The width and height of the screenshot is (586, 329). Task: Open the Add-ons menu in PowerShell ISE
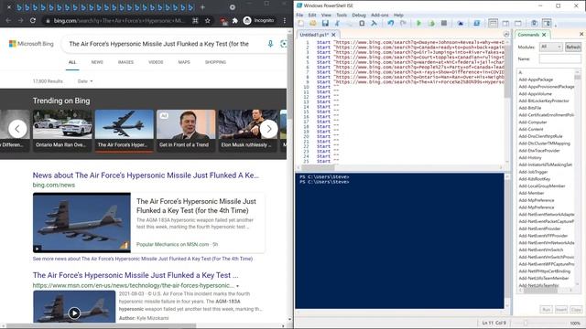(x=380, y=15)
